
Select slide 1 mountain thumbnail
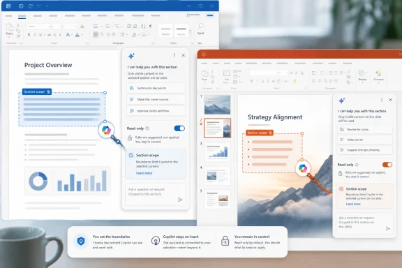(218, 105)
